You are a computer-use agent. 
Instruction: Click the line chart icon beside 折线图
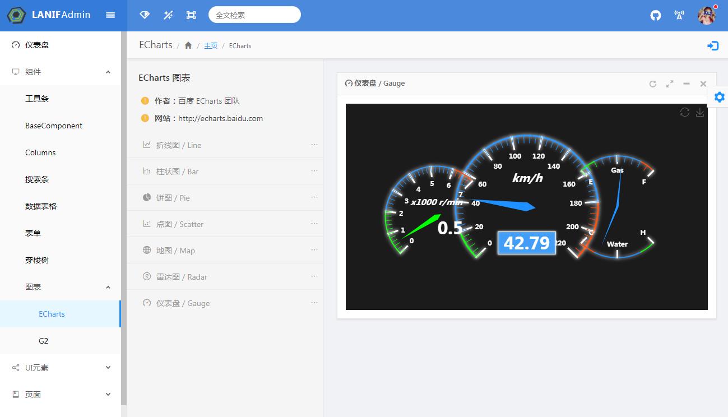pos(147,145)
